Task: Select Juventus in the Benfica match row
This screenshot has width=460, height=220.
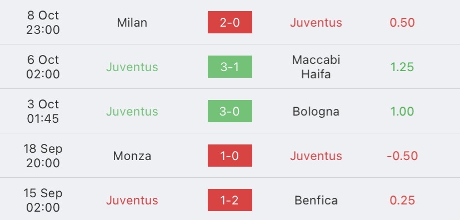Action: tap(132, 201)
